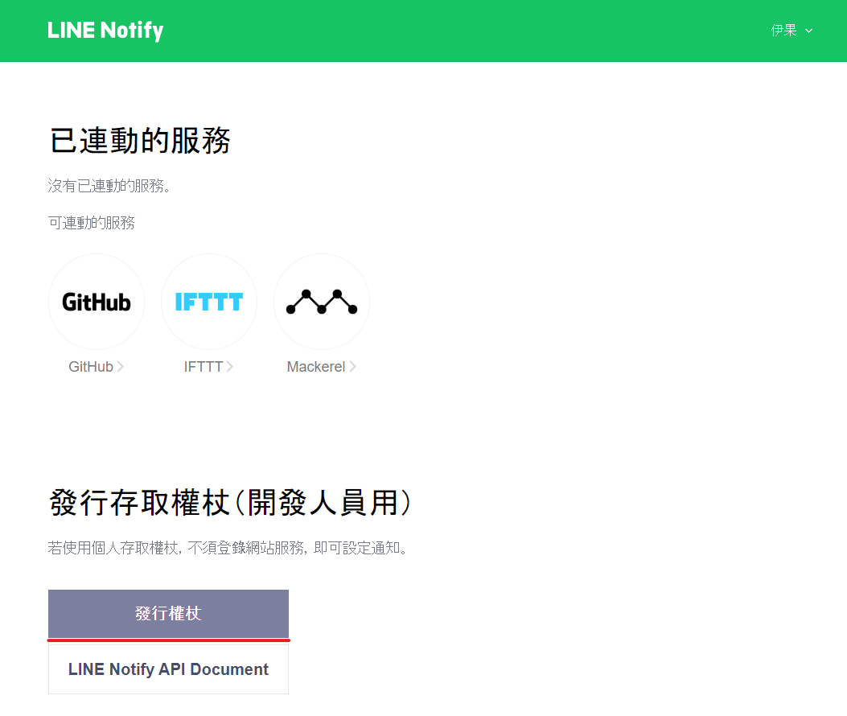Click the Mackerel service logo circle
This screenshot has width=847, height=716.
(x=322, y=302)
